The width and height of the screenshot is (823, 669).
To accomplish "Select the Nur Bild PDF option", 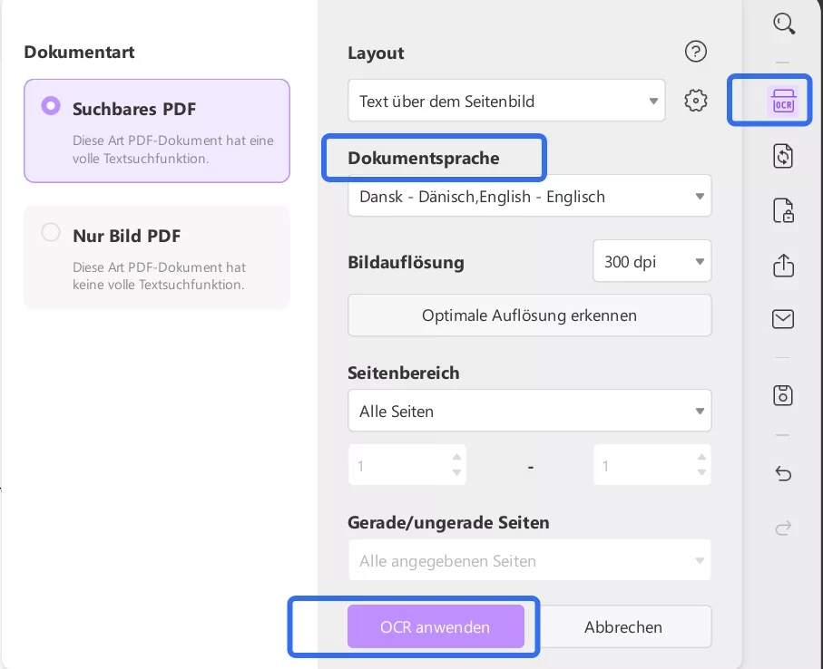I will click(x=51, y=232).
